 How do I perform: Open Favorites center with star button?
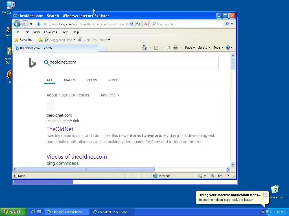(23, 40)
